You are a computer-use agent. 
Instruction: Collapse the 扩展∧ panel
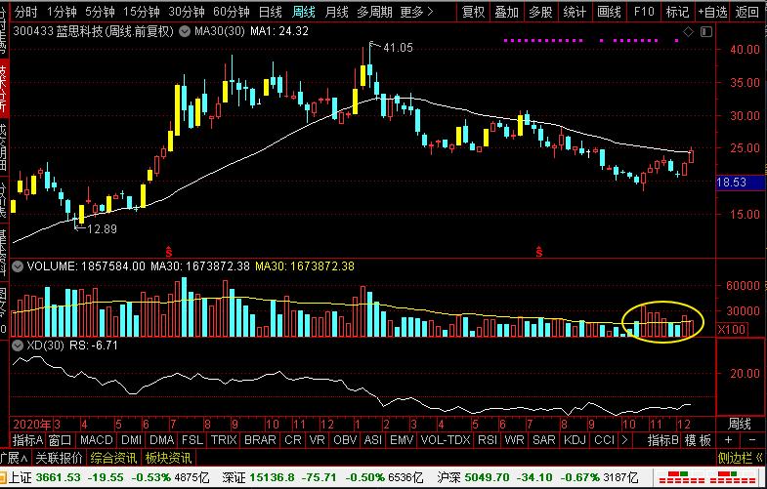click(x=14, y=458)
